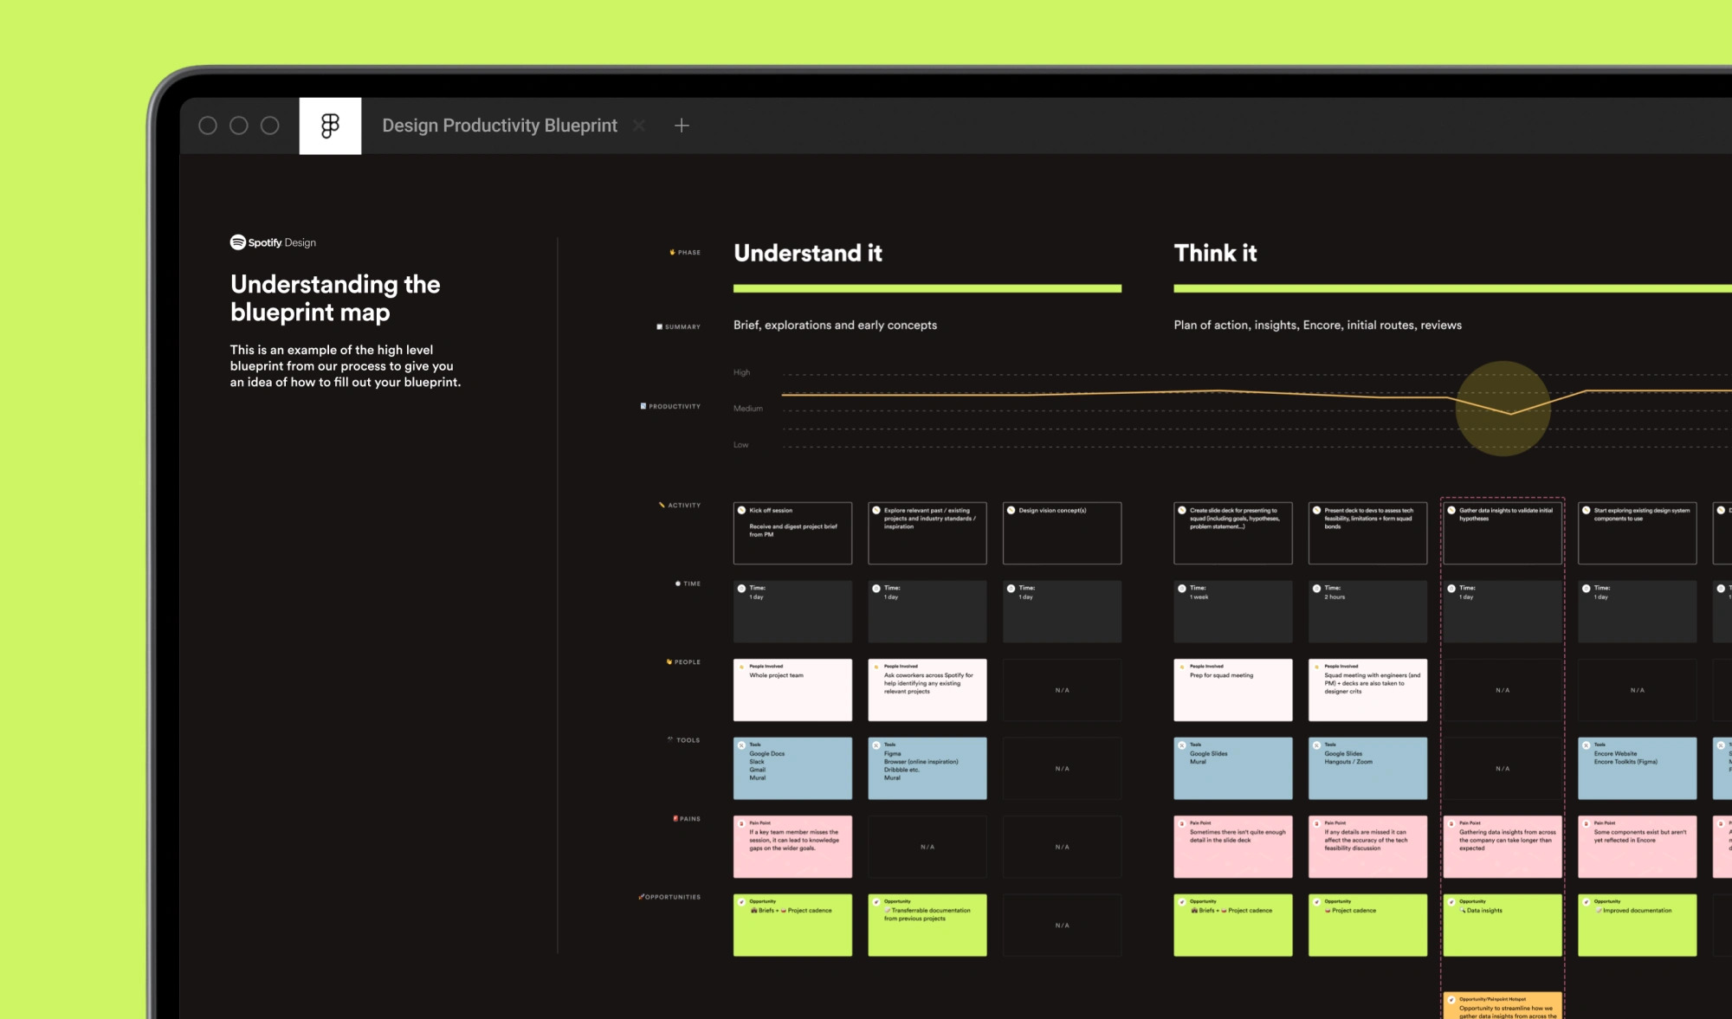Open a new tab with plus icon

tap(682, 126)
